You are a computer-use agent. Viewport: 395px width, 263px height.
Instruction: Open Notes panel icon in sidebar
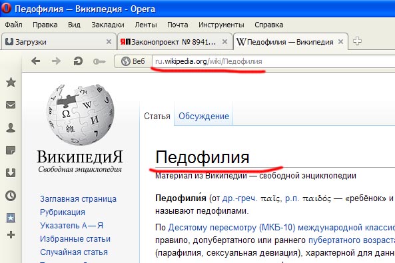pos(11,150)
